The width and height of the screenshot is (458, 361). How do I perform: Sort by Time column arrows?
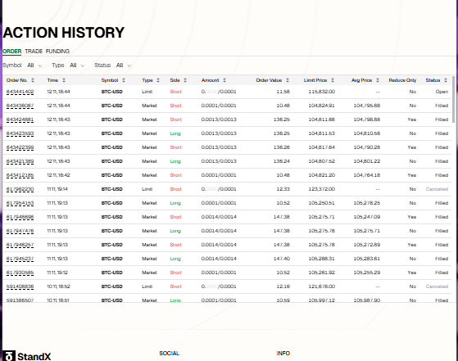[x=64, y=80]
